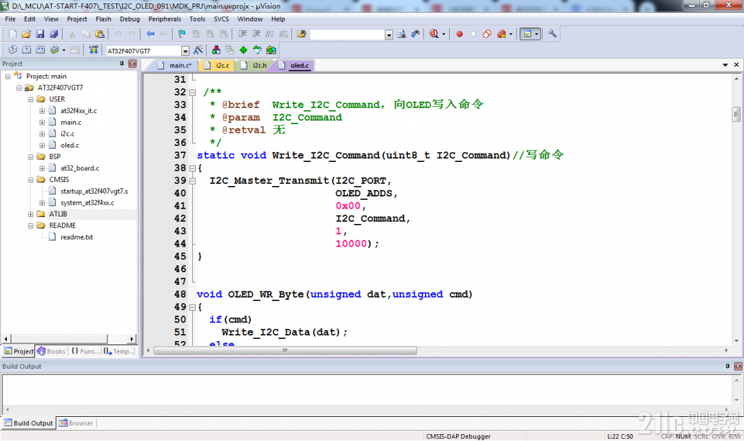Click the editor vertical scrollbar thumb

(x=736, y=114)
